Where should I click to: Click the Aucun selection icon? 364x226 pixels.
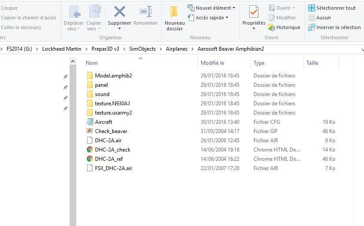pyautogui.click(x=311, y=18)
